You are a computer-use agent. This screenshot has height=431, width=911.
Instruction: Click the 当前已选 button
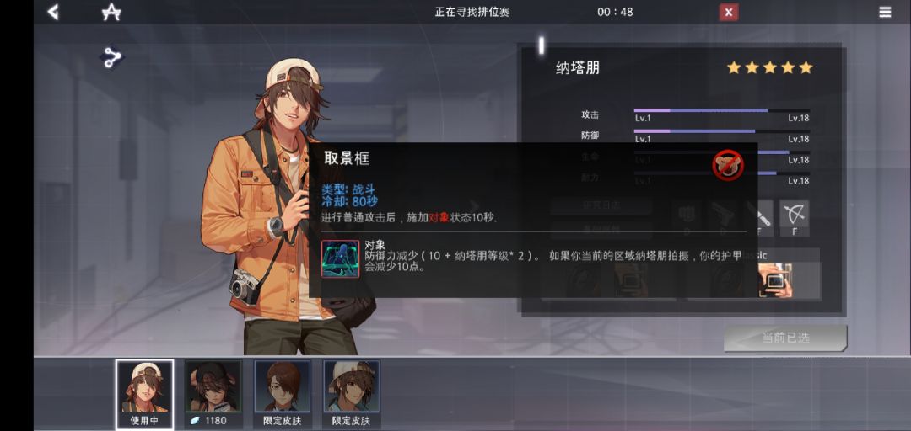coord(785,338)
